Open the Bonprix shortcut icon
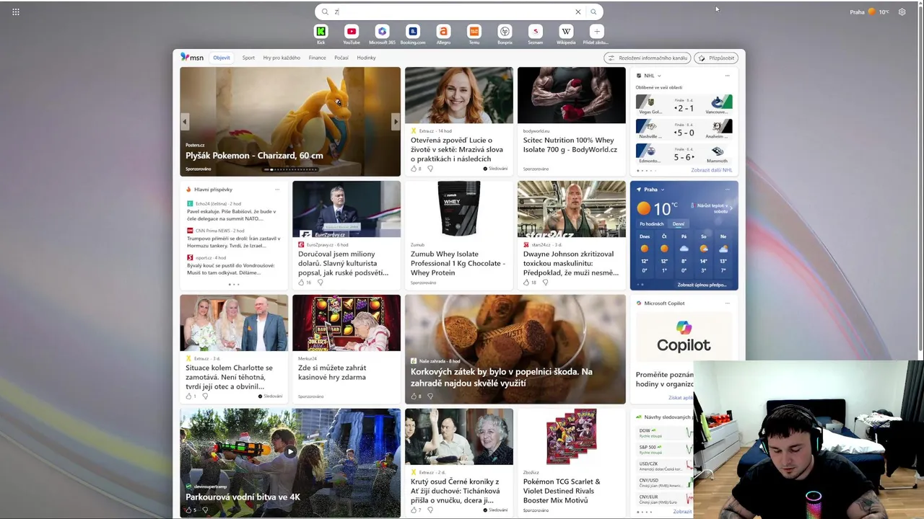The width and height of the screenshot is (924, 519). coord(505,31)
